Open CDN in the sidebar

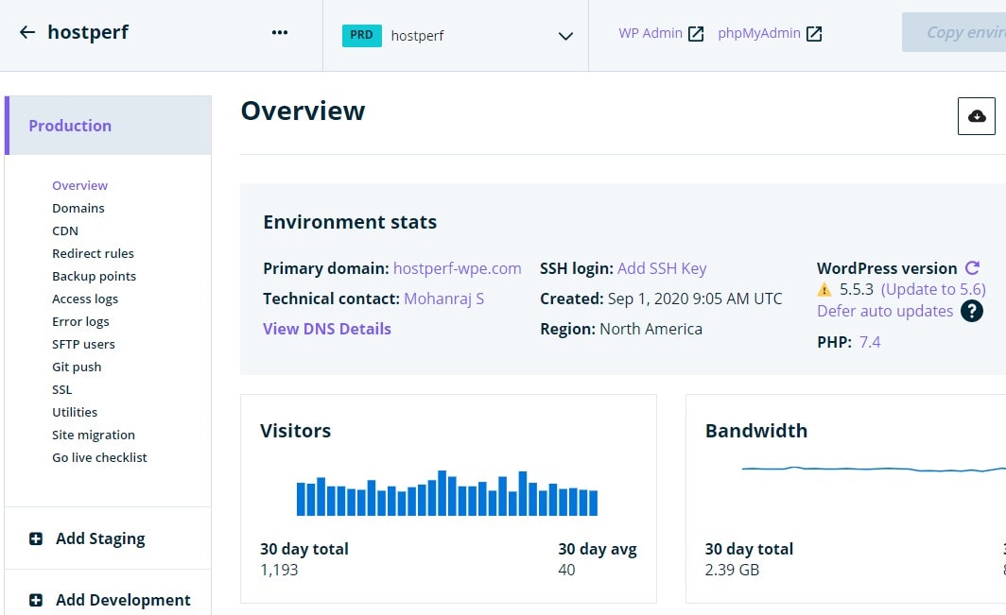65,231
